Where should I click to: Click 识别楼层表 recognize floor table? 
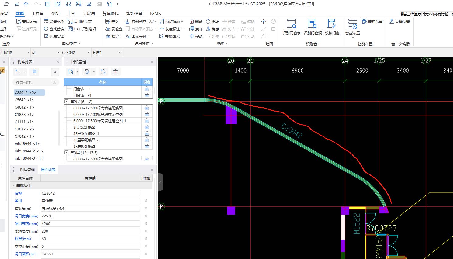tap(80, 22)
